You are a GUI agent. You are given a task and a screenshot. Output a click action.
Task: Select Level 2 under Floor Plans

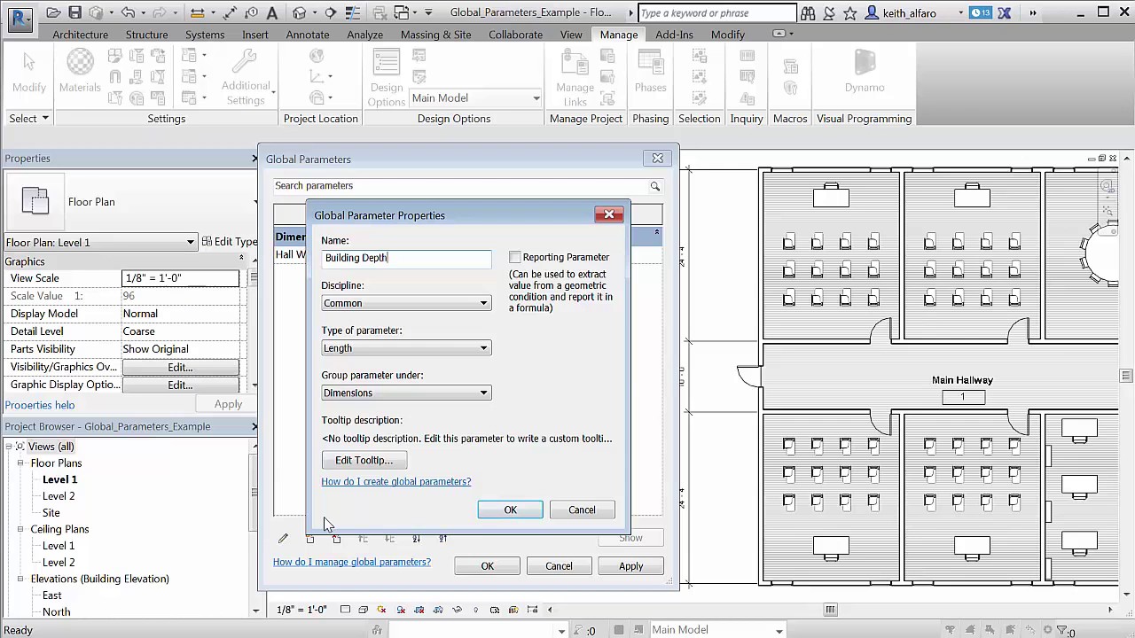(59, 496)
